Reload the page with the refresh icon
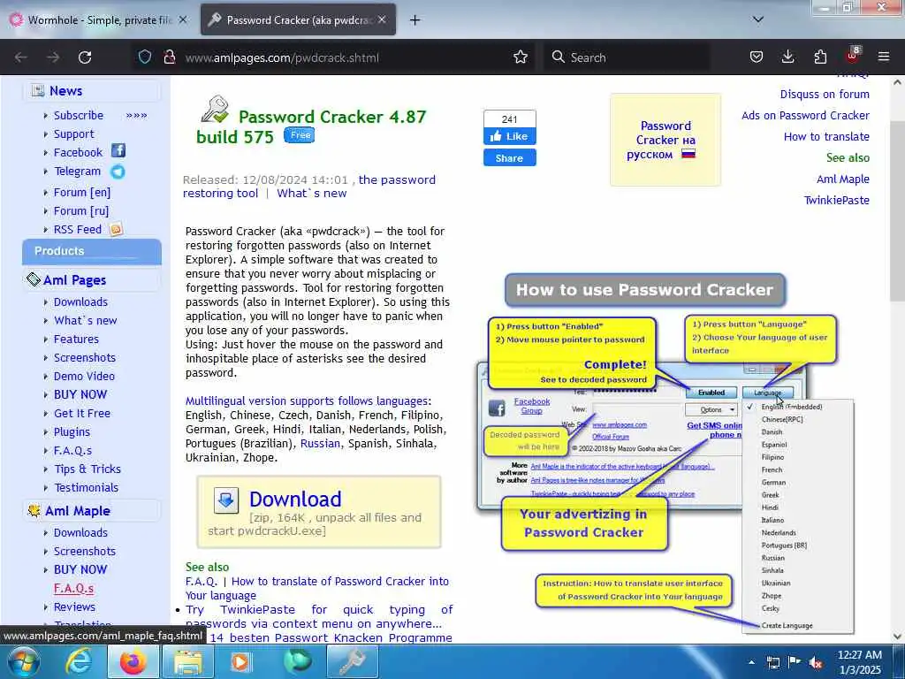Image resolution: width=905 pixels, height=679 pixels. point(85,57)
